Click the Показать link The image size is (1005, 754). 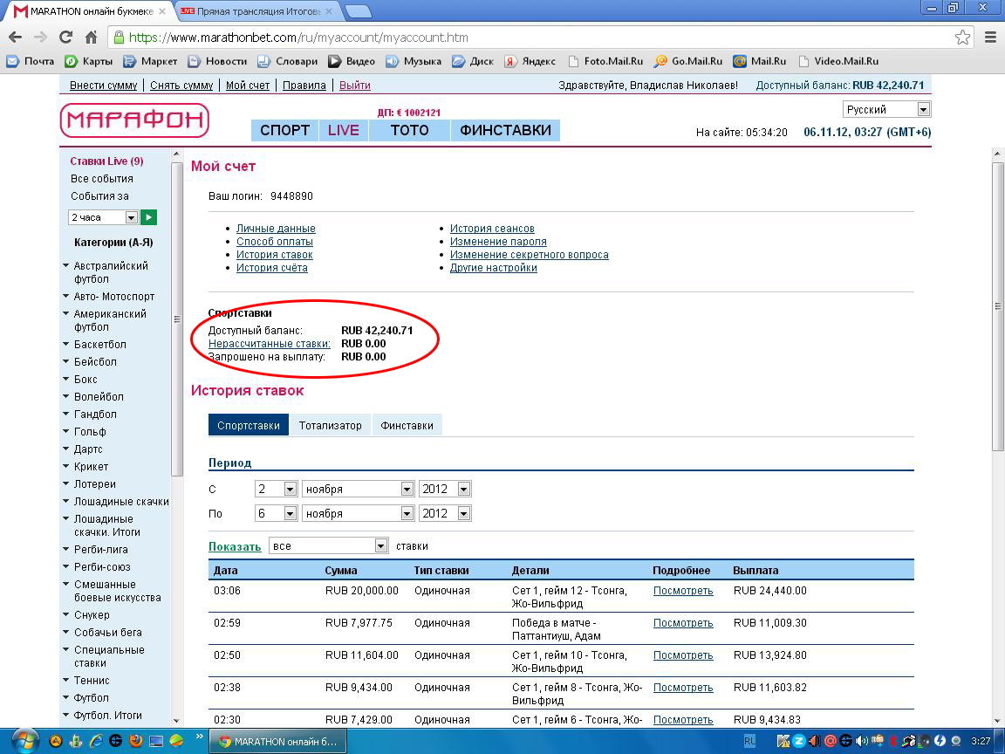pos(235,546)
